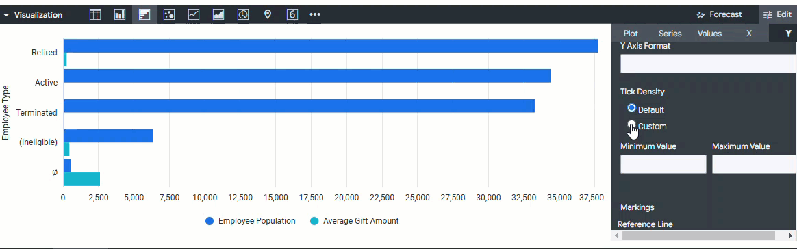
Task: Select the table visualization icon
Action: tap(95, 15)
